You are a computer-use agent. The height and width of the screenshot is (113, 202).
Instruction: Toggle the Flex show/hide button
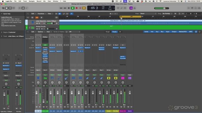[x=67, y=13]
